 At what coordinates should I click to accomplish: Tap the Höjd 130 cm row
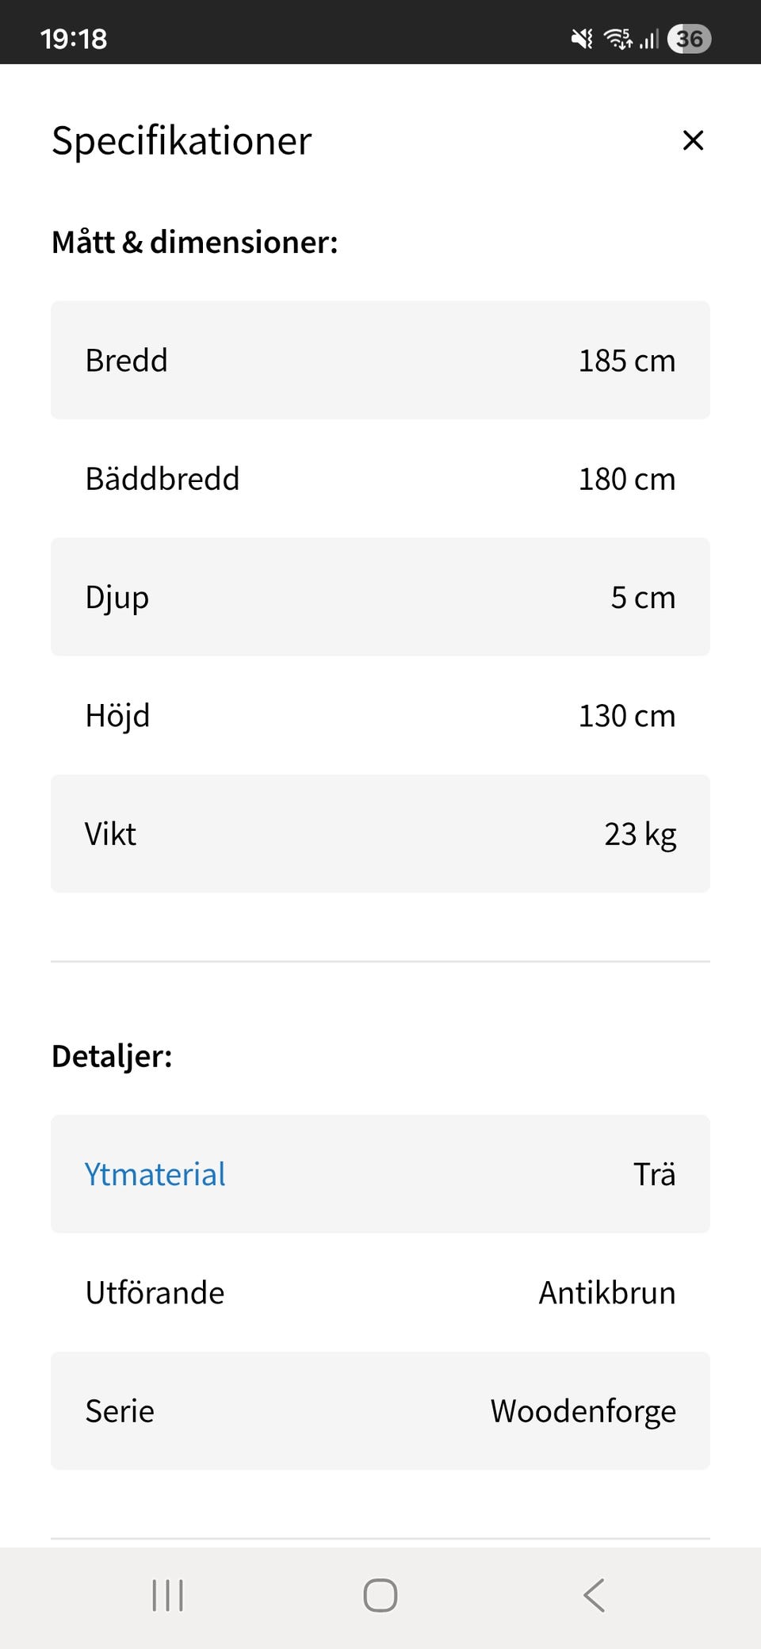[x=380, y=715]
